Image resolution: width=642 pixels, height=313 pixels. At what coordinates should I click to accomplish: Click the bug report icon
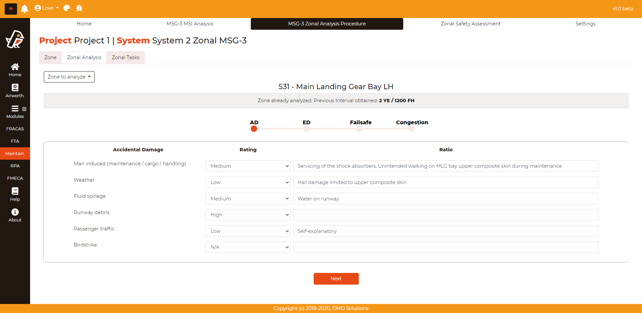(x=79, y=8)
